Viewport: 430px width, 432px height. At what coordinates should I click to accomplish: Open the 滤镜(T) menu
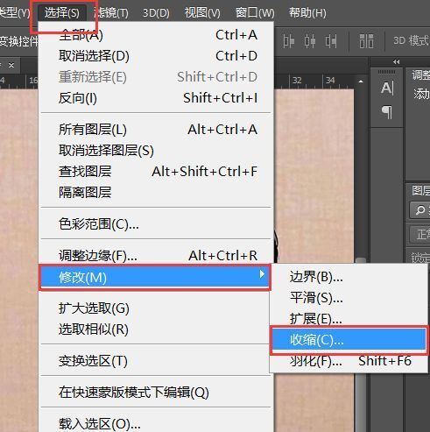point(111,13)
